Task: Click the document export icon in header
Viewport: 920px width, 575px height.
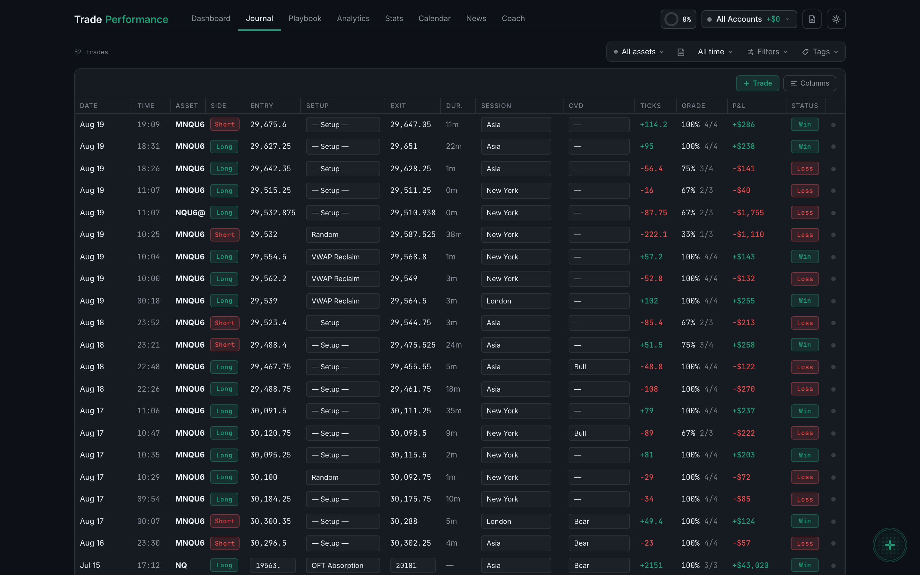Action: pos(812,19)
